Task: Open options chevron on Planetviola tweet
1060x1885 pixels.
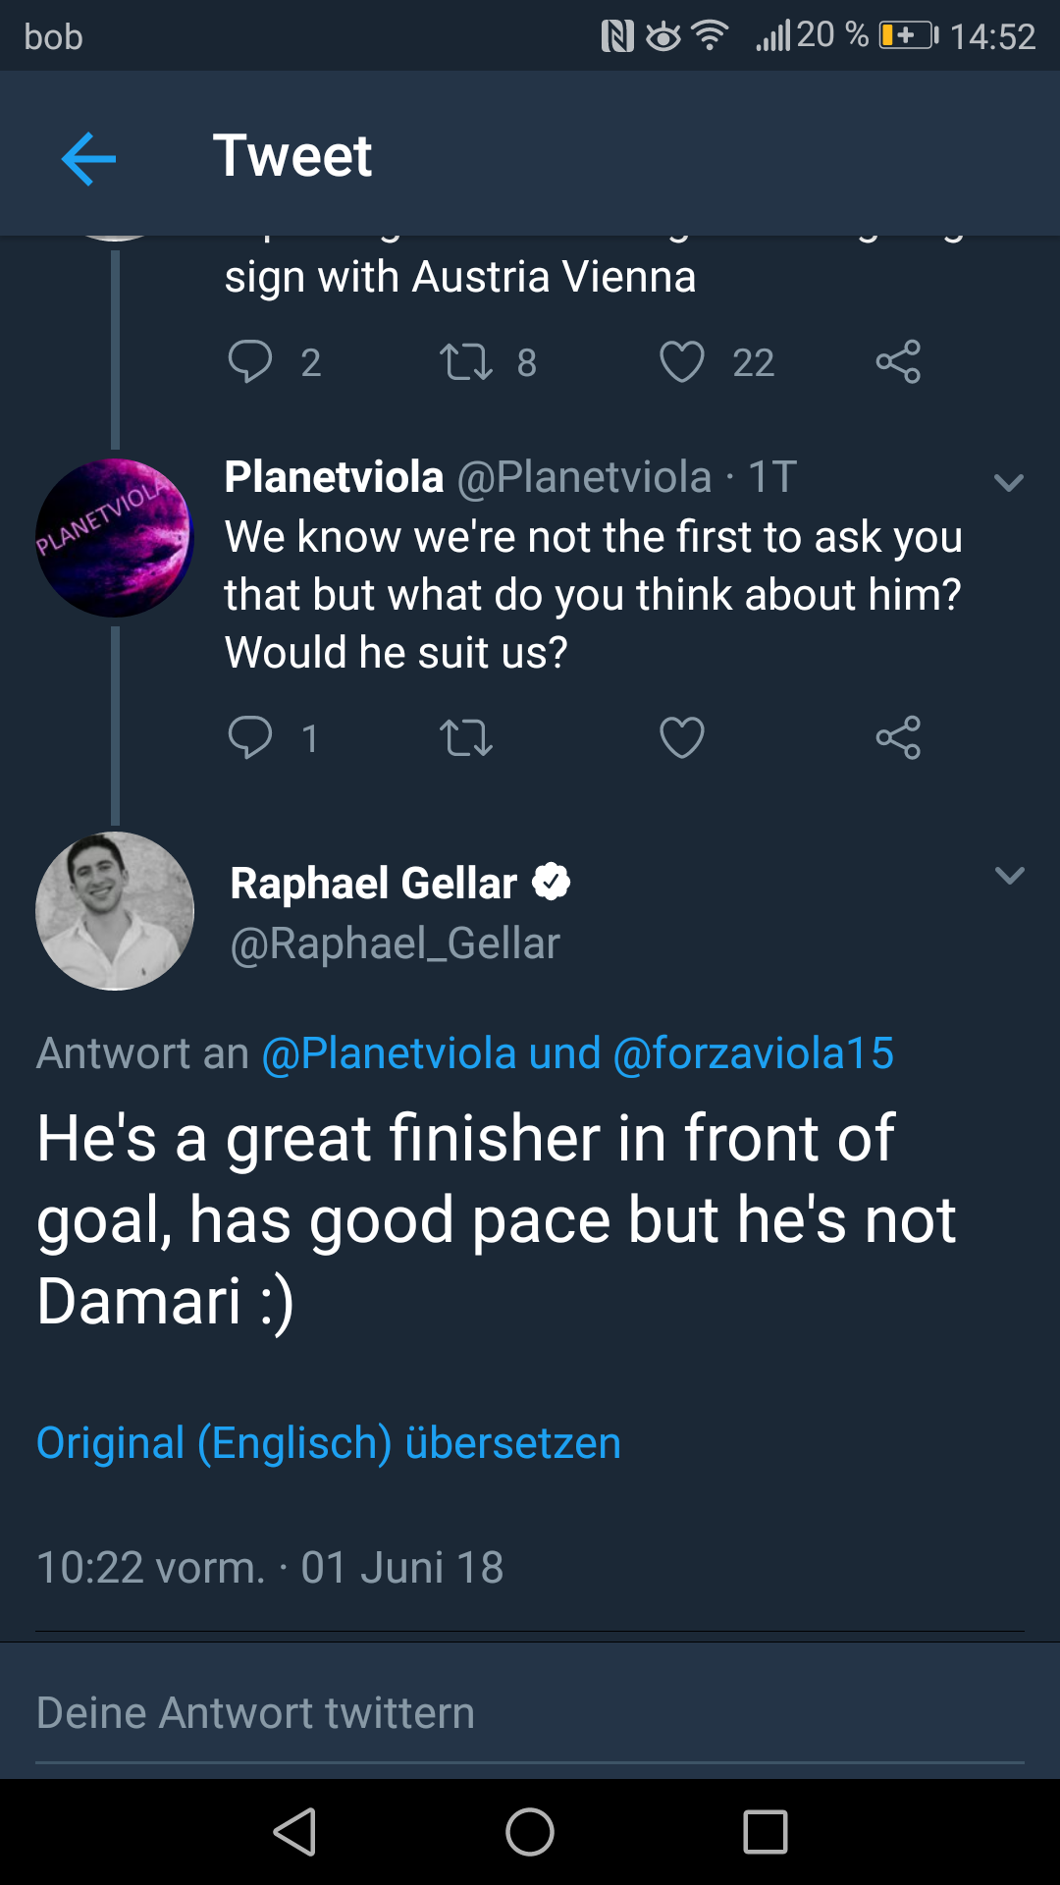Action: point(1009,482)
